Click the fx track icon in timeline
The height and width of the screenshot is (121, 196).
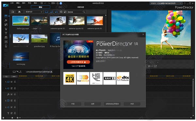8,94
